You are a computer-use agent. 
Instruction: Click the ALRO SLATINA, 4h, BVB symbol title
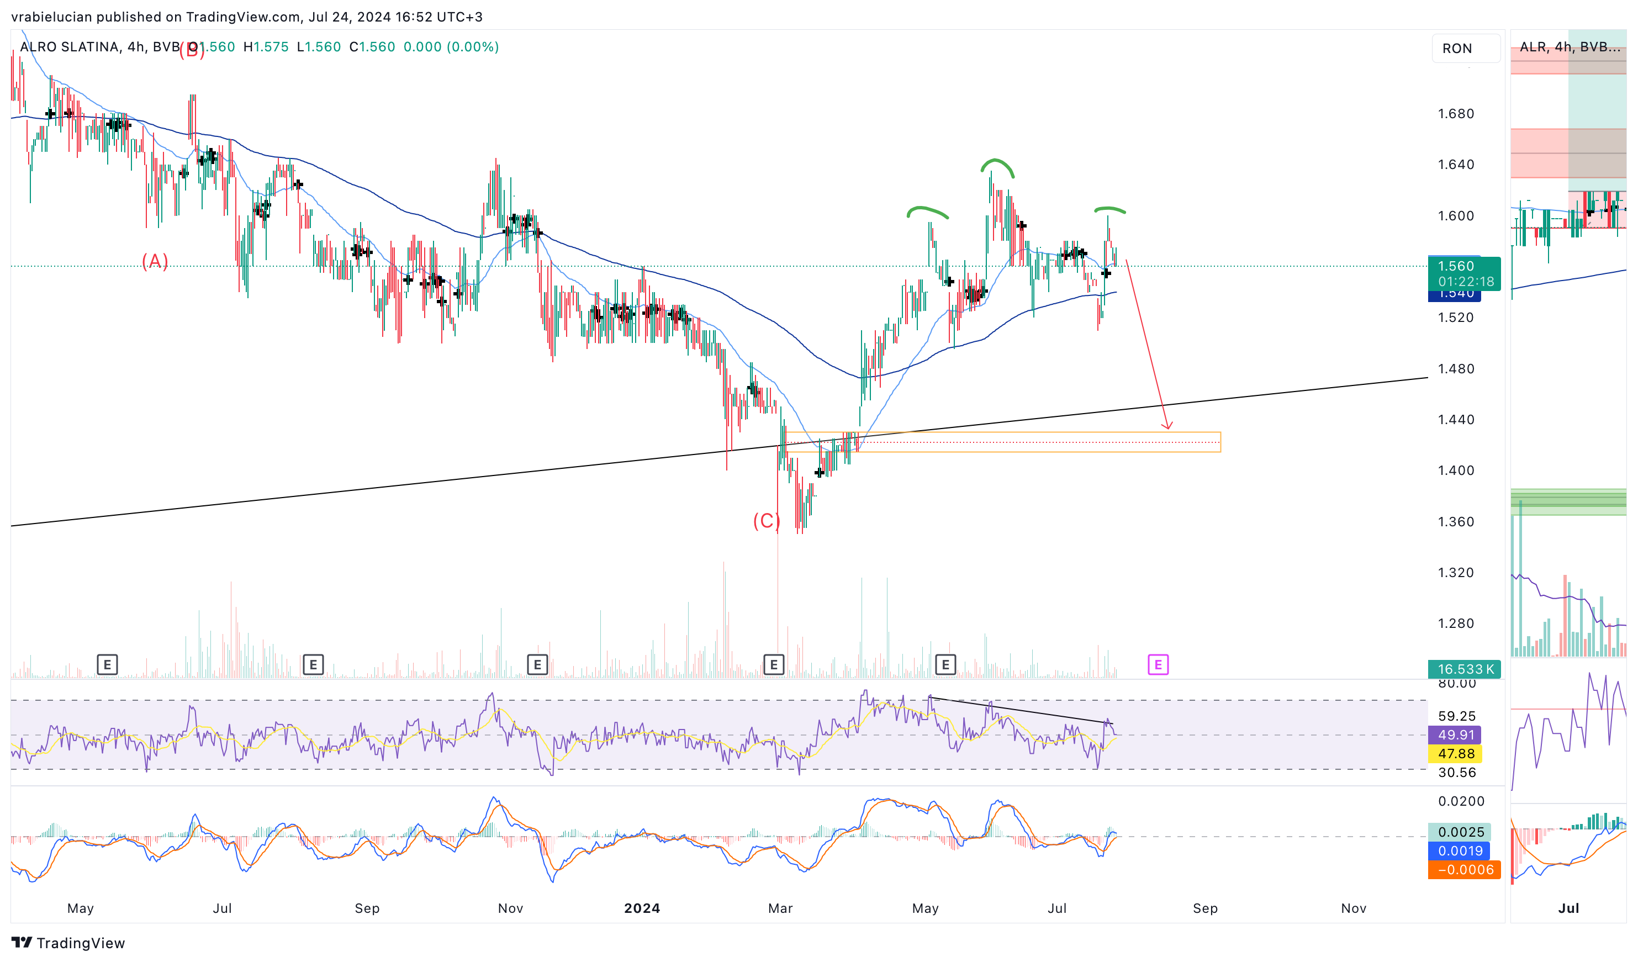[100, 47]
